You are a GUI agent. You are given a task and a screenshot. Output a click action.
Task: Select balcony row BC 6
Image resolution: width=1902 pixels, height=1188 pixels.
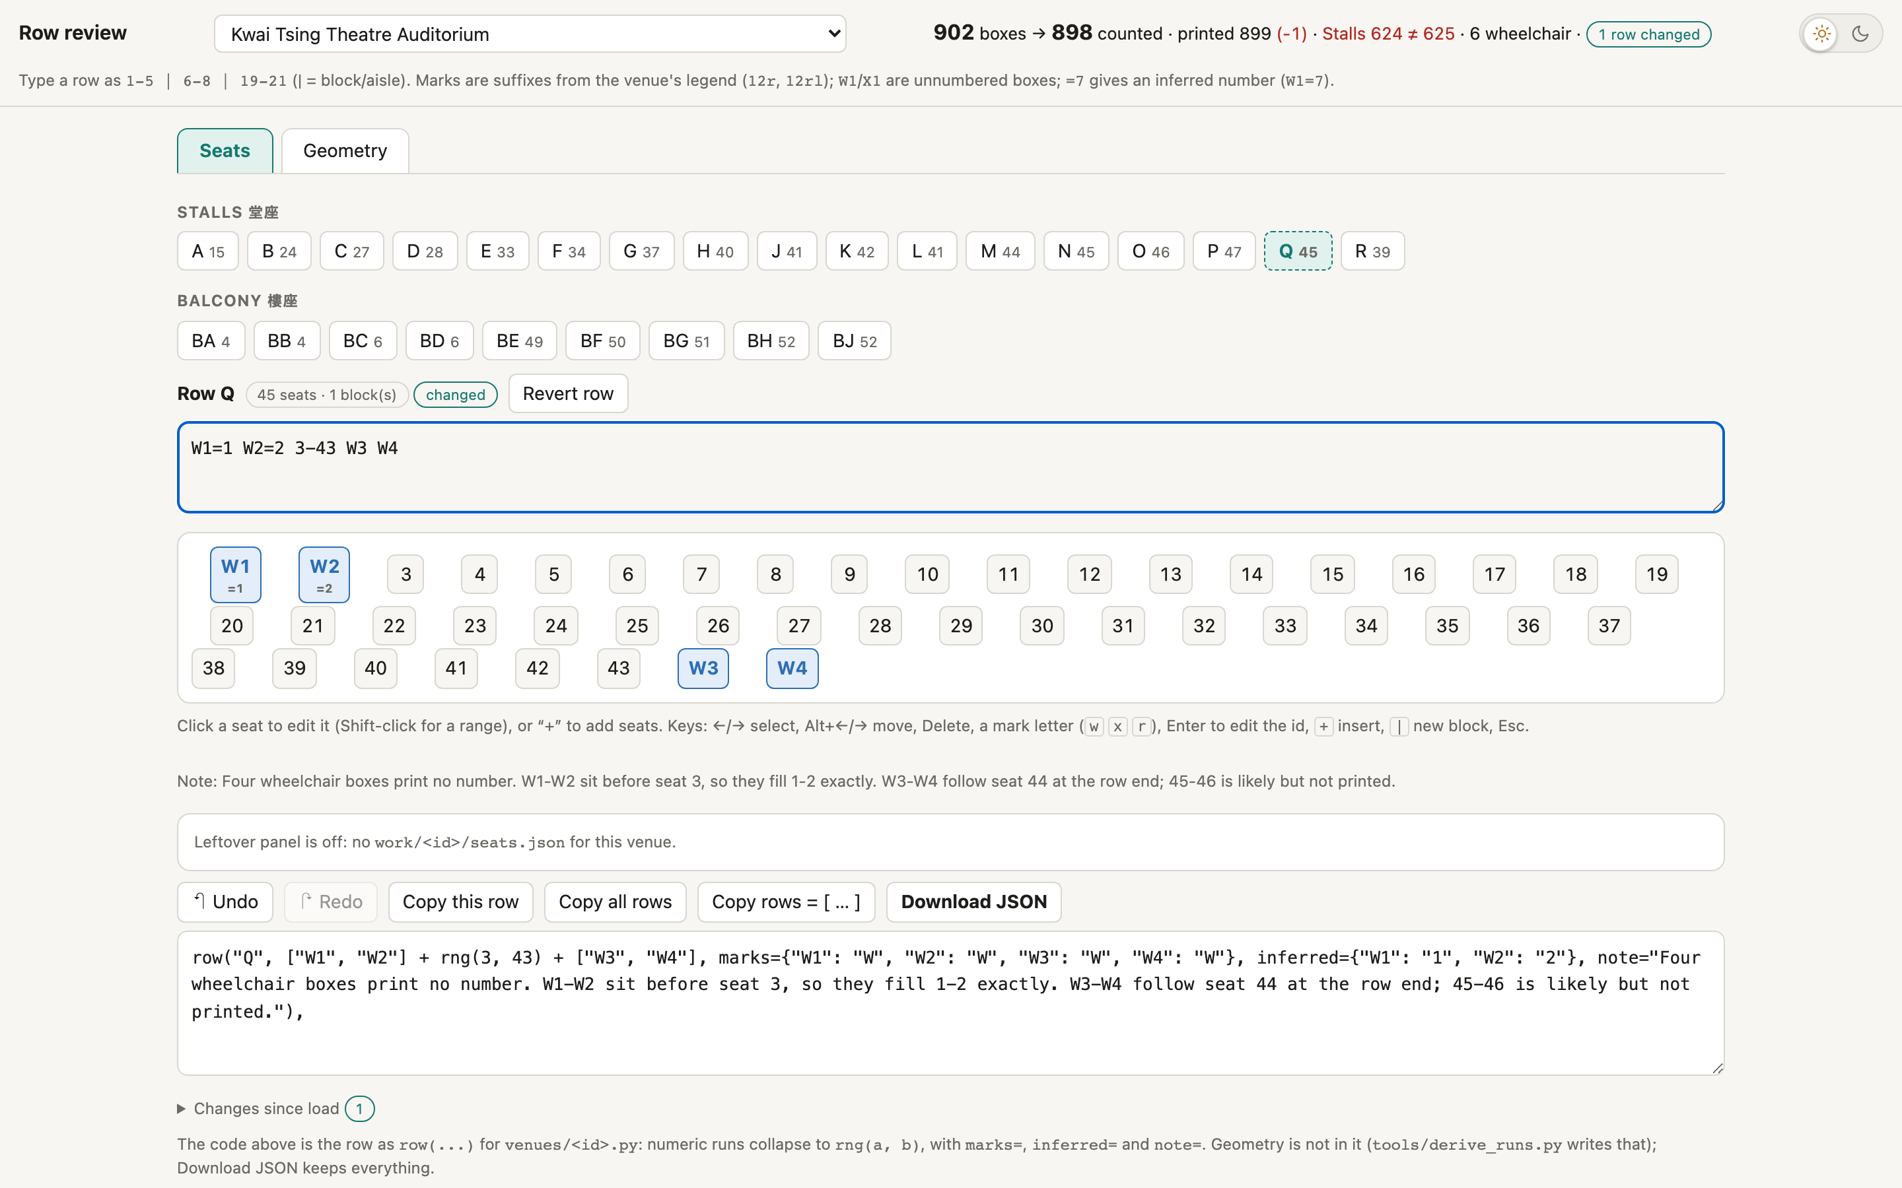point(363,341)
